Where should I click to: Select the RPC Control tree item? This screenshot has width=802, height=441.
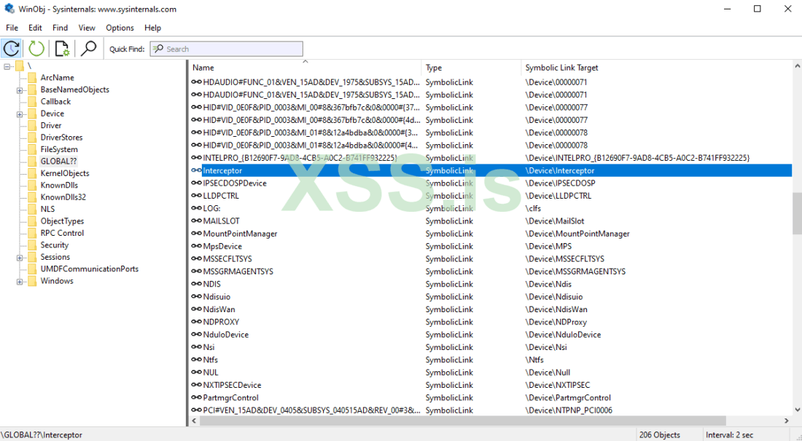[x=63, y=233]
